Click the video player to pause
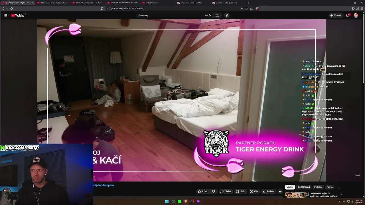The height and width of the screenshot is (205, 365). pyautogui.click(x=181, y=100)
